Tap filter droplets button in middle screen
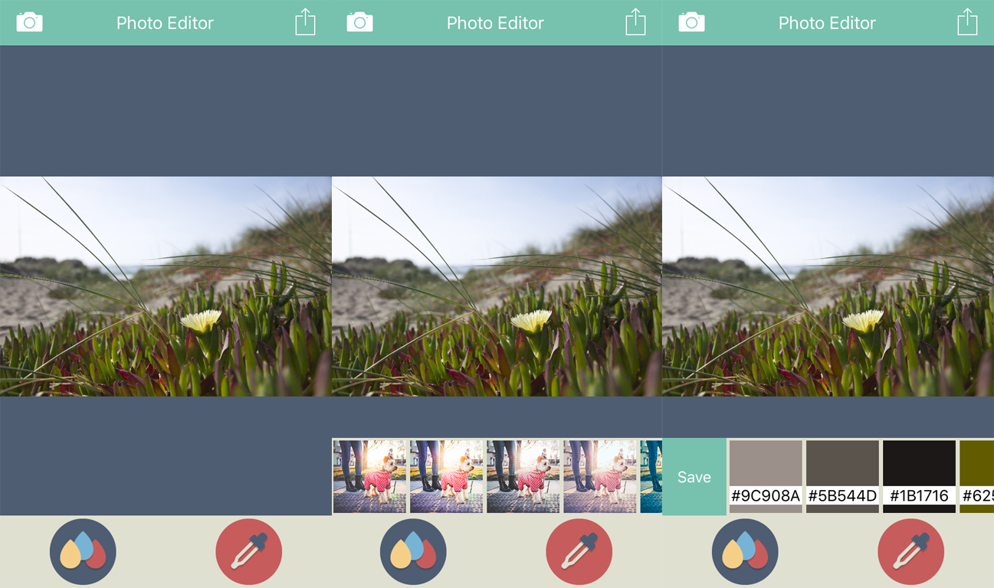This screenshot has width=994, height=588. (413, 551)
